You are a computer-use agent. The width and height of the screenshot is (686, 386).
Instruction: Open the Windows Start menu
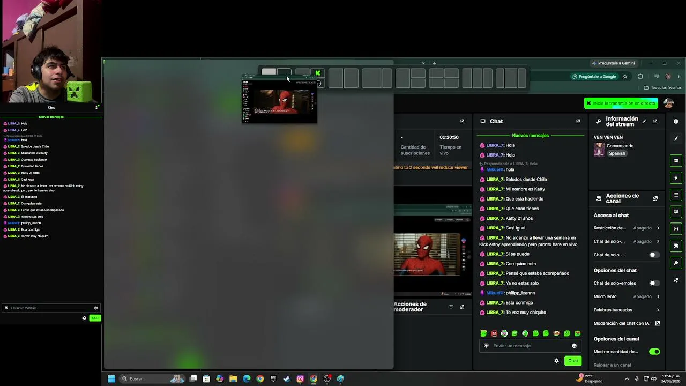(111, 379)
